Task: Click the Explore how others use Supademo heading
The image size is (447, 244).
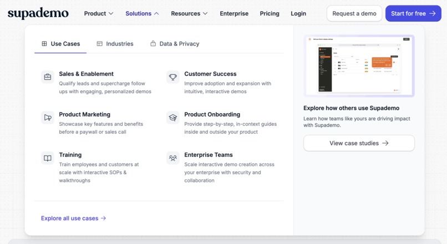Action: pyautogui.click(x=351, y=108)
